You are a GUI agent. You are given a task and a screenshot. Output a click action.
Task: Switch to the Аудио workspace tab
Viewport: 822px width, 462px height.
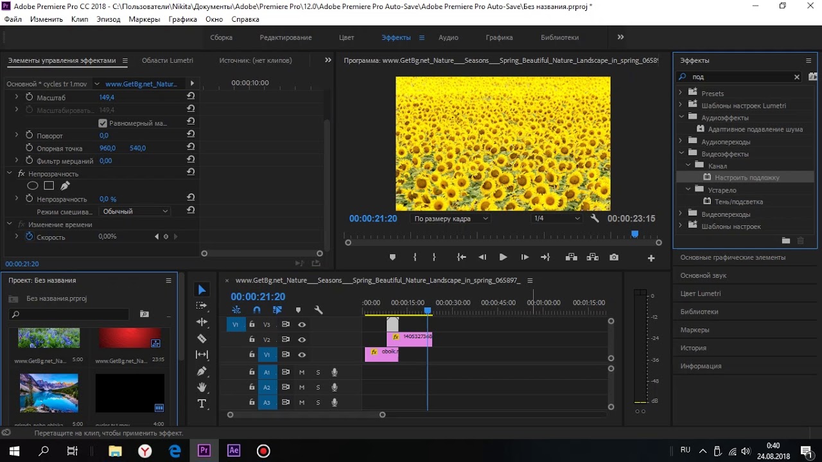tap(448, 37)
